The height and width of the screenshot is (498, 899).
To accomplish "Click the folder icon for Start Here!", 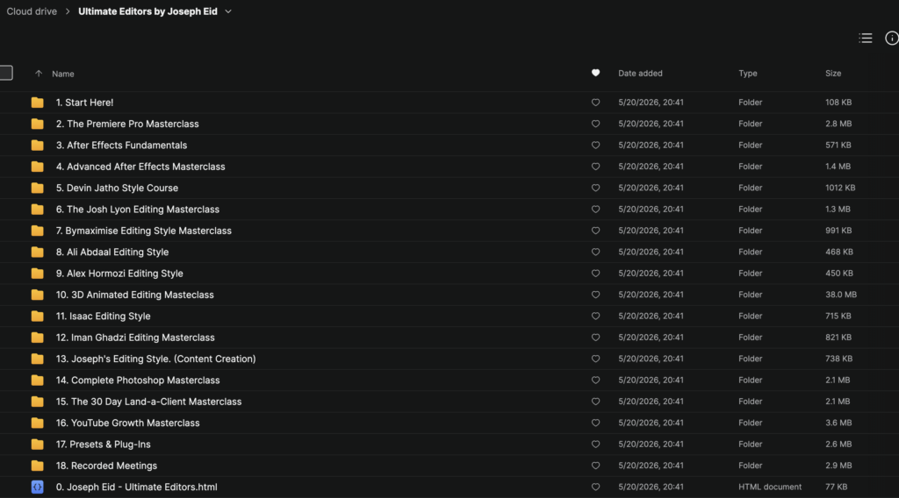I will click(37, 103).
